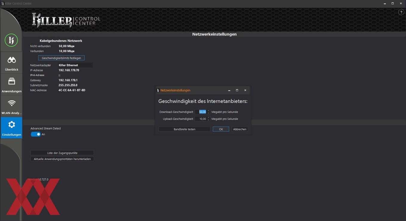Screen dimensions: 406x221
Task: Open the Anwendungen sidebar section
Action: tap(11, 85)
